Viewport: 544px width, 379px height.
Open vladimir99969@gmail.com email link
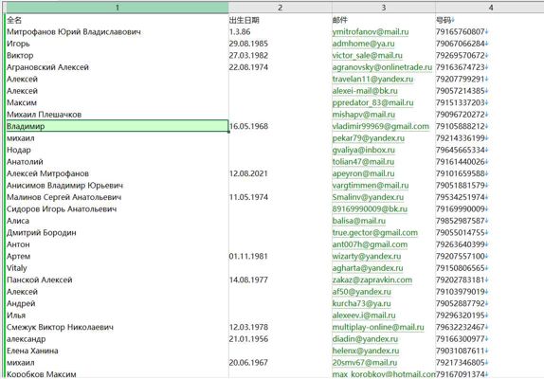click(381, 126)
